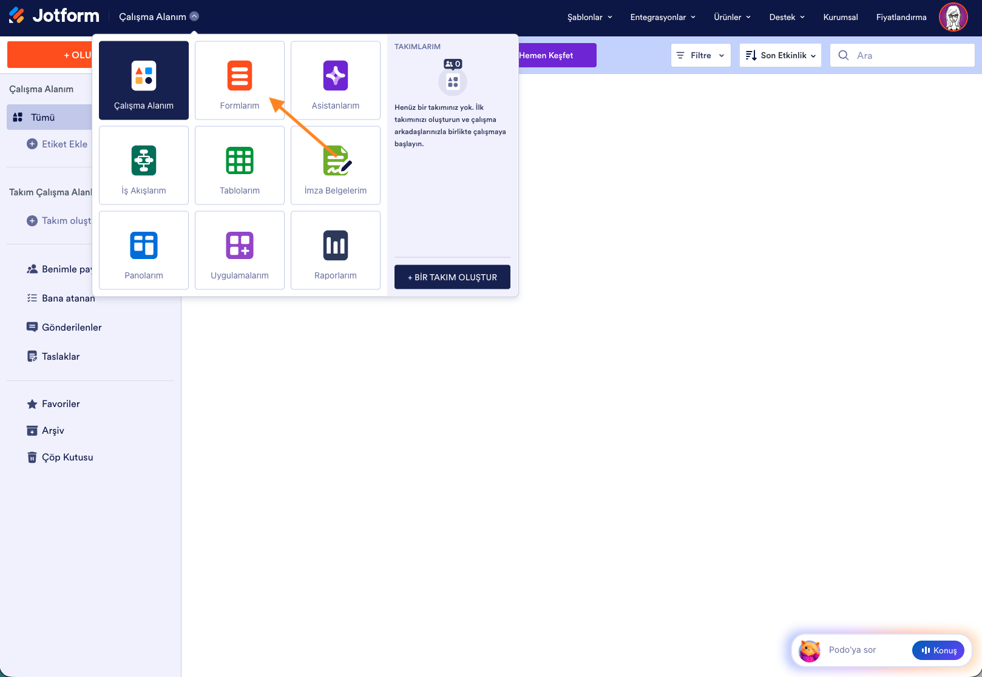
Task: Open the Raporlarım reports icon
Action: (x=336, y=246)
